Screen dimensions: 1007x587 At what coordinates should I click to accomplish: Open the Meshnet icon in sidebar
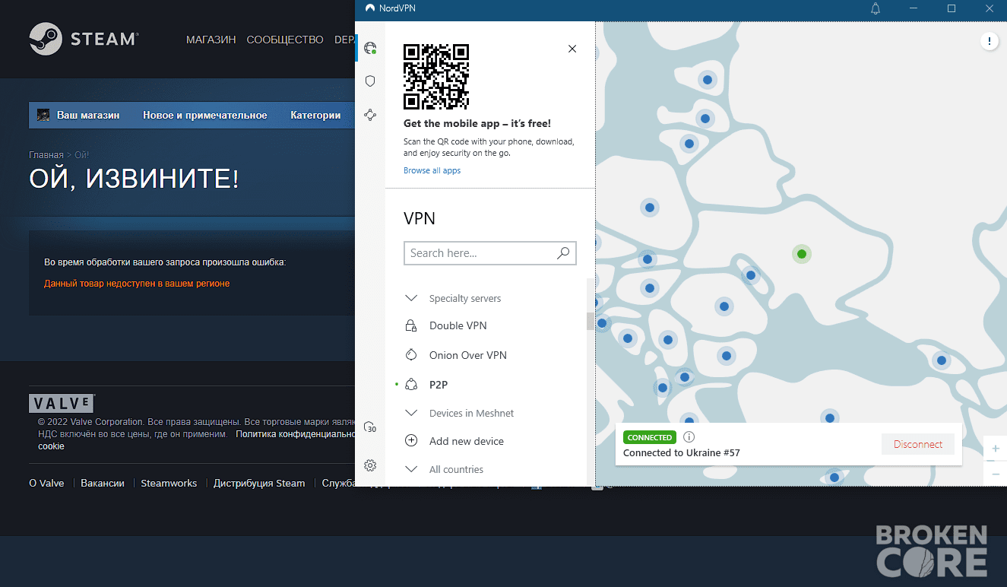point(370,115)
